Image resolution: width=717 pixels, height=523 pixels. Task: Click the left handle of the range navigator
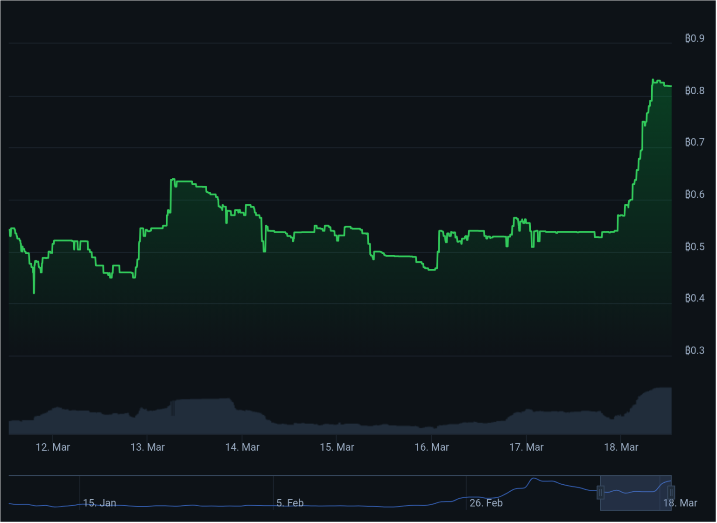[x=601, y=492]
